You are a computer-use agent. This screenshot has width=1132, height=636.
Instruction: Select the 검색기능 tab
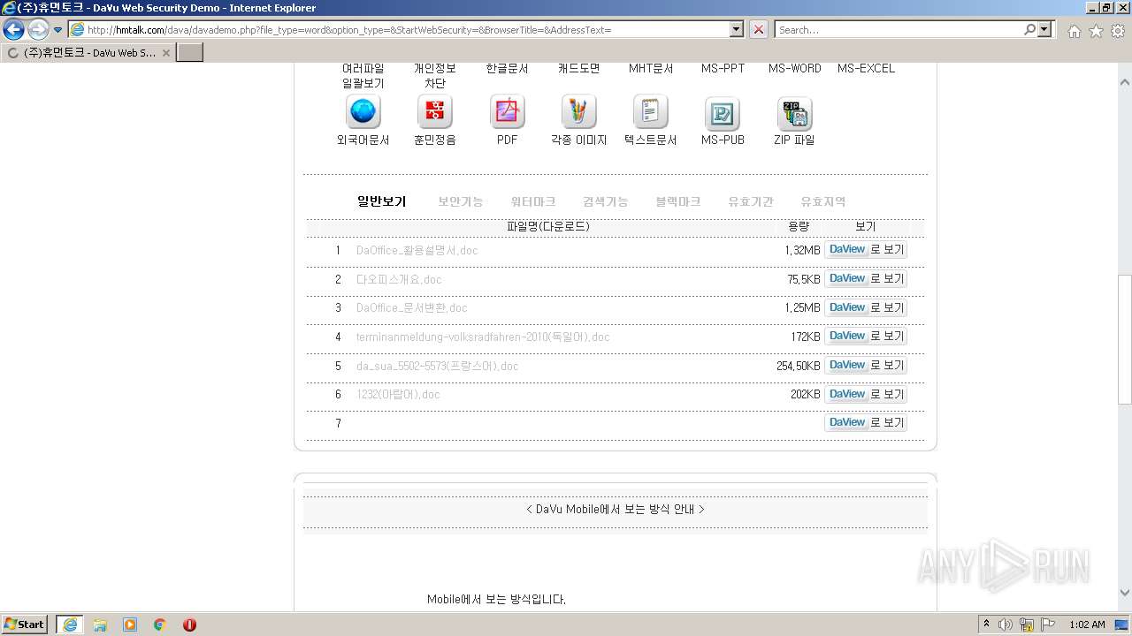point(606,201)
